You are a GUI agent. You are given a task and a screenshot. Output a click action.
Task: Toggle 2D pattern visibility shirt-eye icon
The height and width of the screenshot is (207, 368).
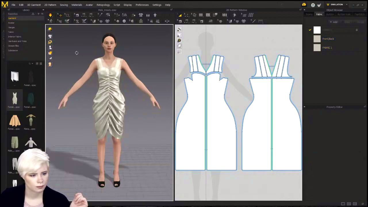179,35
